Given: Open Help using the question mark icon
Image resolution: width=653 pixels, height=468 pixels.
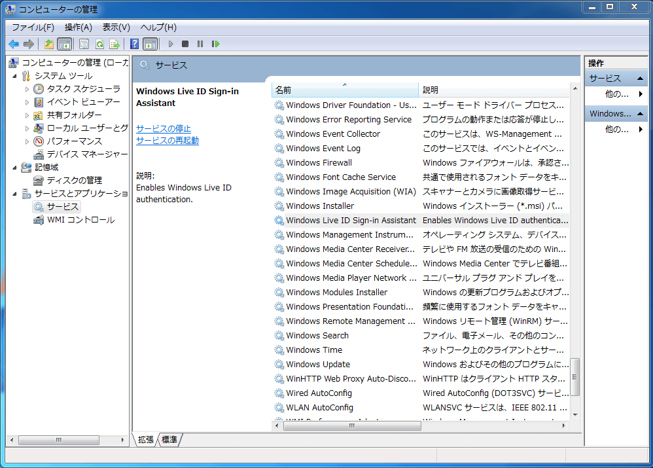Looking at the screenshot, I should [135, 44].
